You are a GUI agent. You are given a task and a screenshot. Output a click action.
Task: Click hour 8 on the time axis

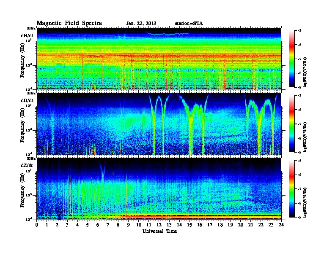[118, 225]
